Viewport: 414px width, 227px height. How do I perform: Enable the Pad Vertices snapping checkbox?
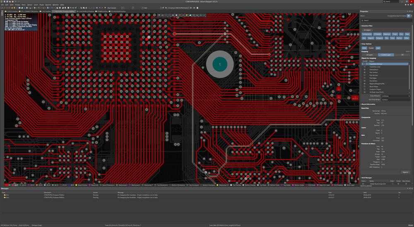click(x=364, y=75)
